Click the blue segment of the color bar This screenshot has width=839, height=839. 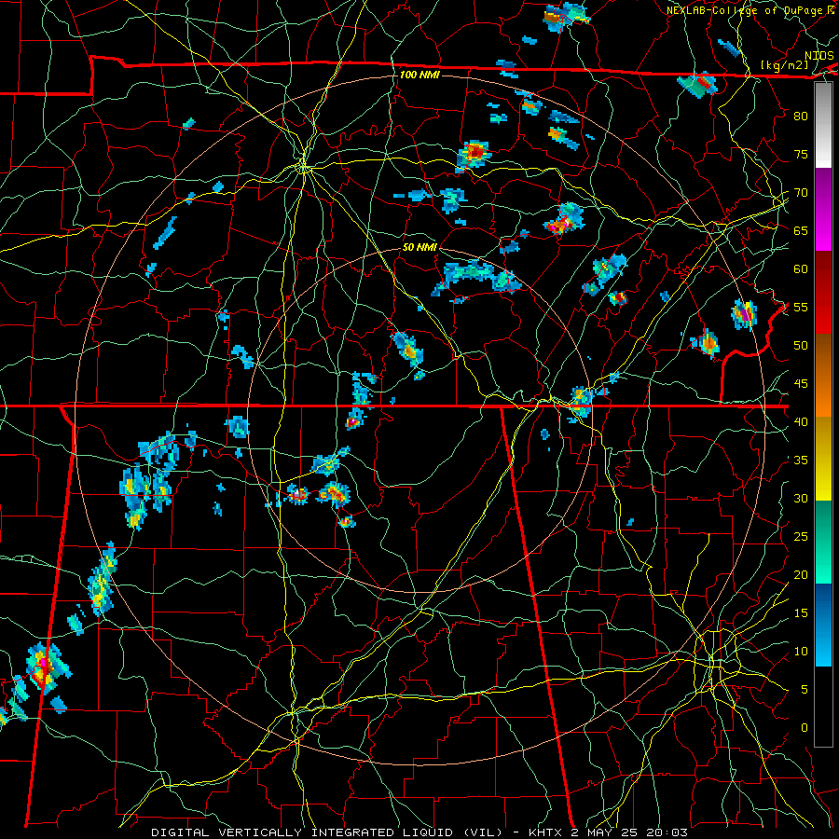click(823, 625)
